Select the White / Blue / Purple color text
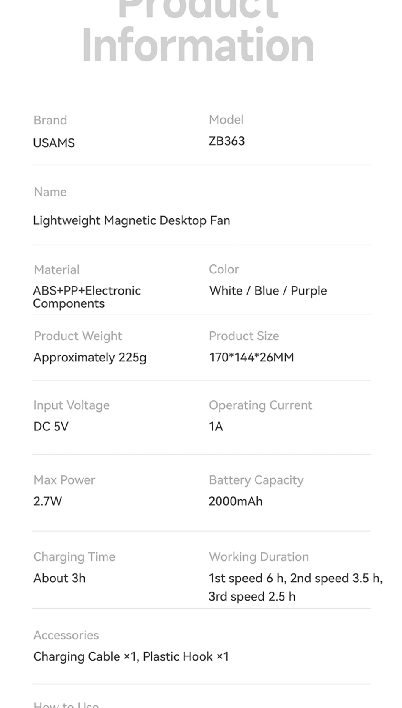The width and height of the screenshot is (402, 708). [268, 291]
